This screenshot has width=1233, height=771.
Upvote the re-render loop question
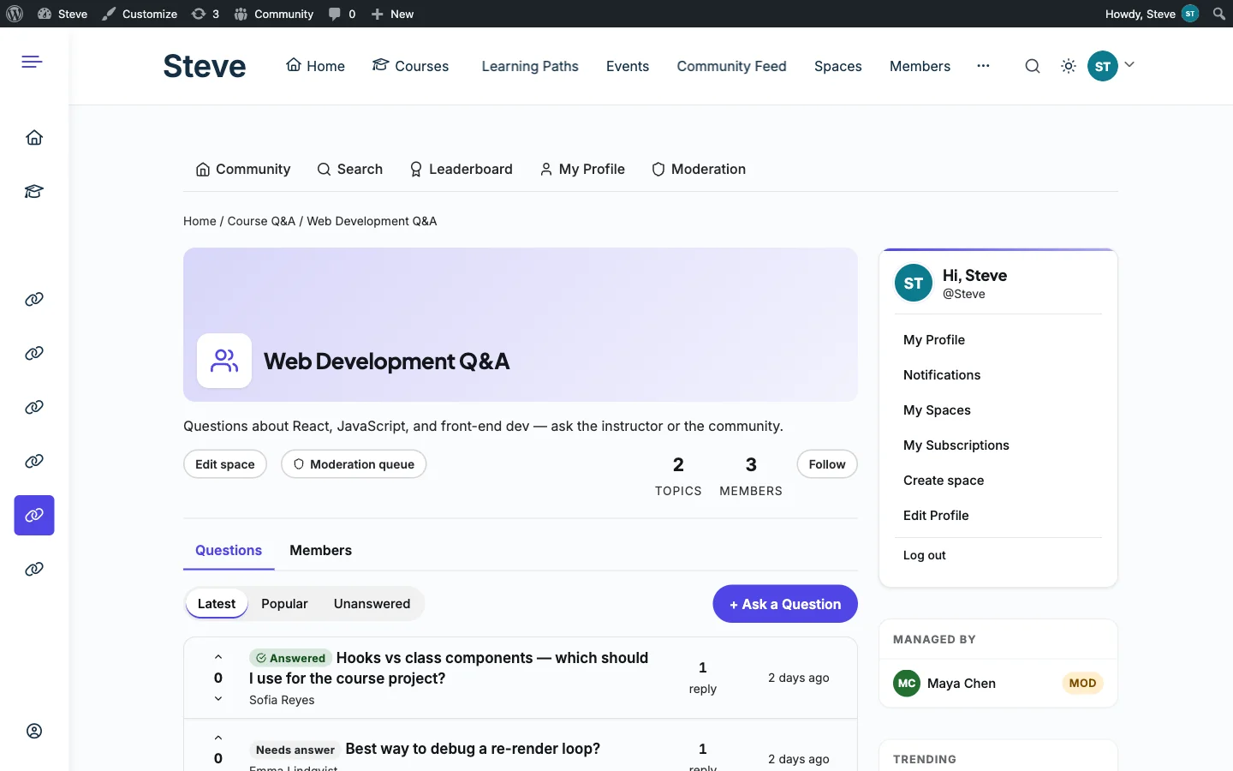click(218, 738)
